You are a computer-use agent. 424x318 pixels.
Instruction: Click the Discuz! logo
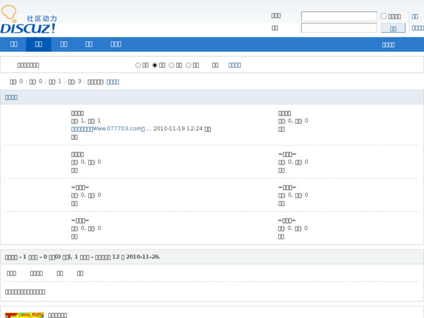coord(29,20)
